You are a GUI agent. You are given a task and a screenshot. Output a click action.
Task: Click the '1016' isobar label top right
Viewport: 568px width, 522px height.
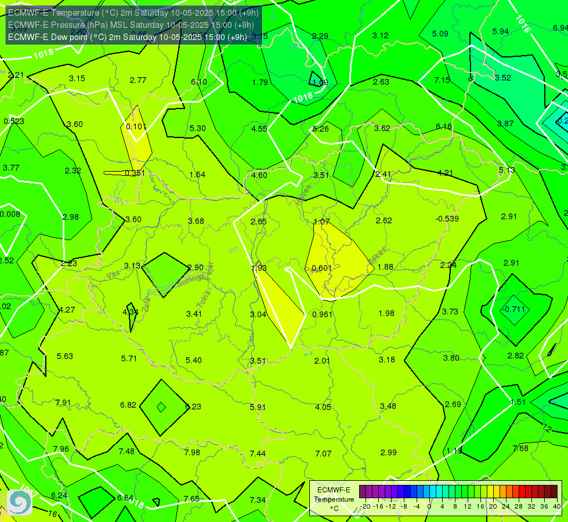523,24
